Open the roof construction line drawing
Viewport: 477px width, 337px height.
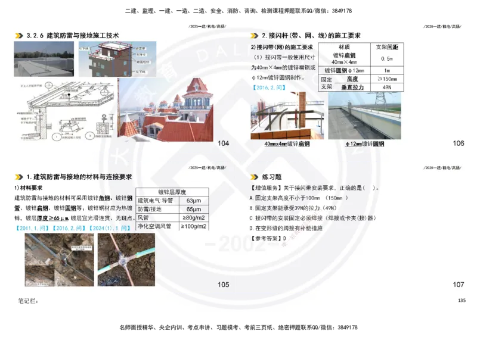(66, 110)
